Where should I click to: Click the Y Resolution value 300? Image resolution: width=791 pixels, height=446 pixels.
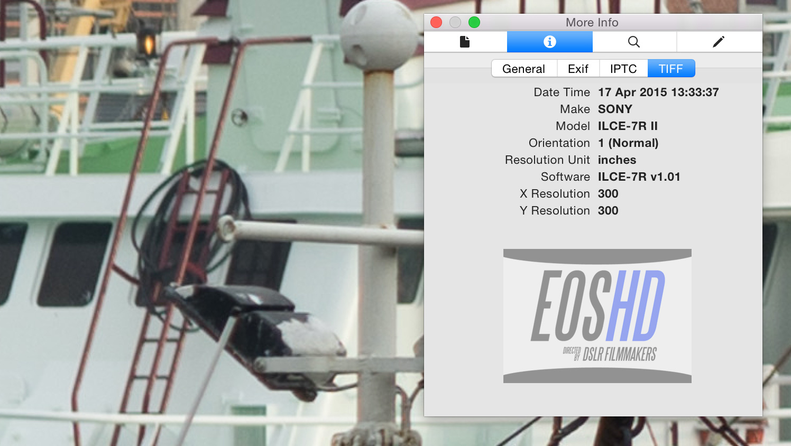coord(608,210)
